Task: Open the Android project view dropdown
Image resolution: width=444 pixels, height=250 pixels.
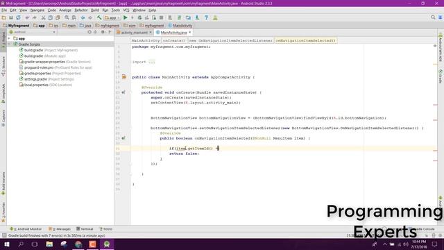Action: 33,32
